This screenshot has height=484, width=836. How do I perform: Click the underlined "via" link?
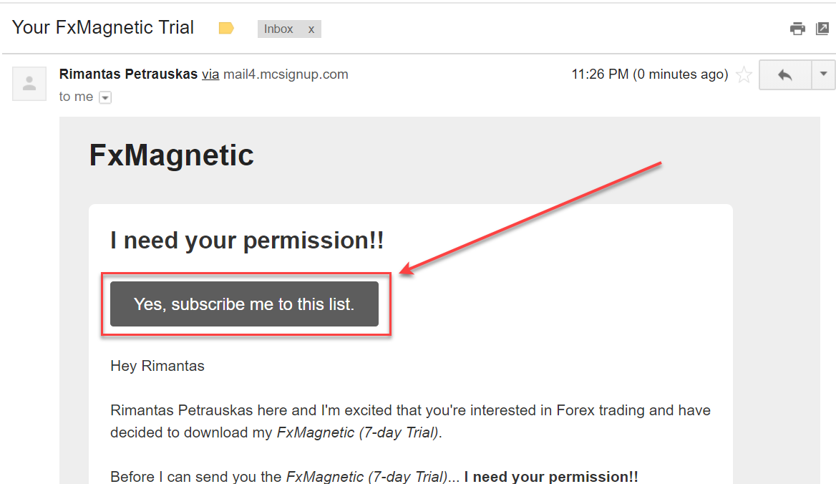pos(210,74)
